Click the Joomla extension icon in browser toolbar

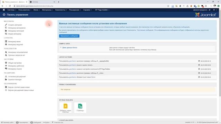(x=176, y=6)
